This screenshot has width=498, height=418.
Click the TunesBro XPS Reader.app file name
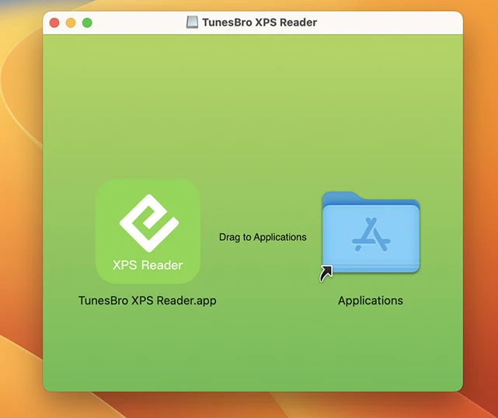tap(148, 301)
